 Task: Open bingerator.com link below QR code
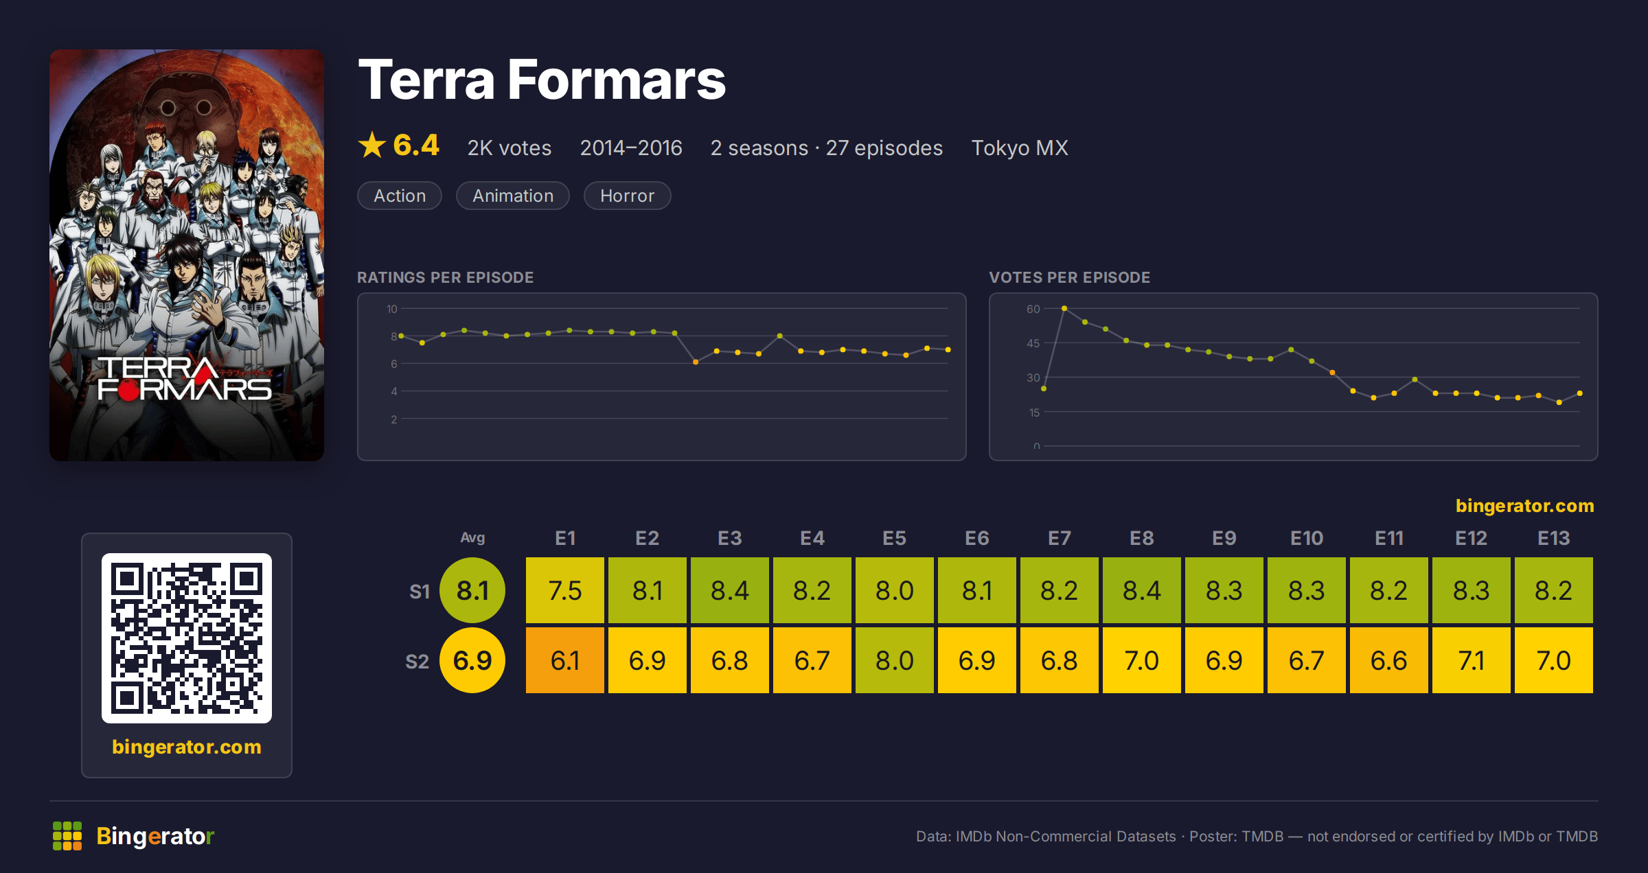pos(187,747)
